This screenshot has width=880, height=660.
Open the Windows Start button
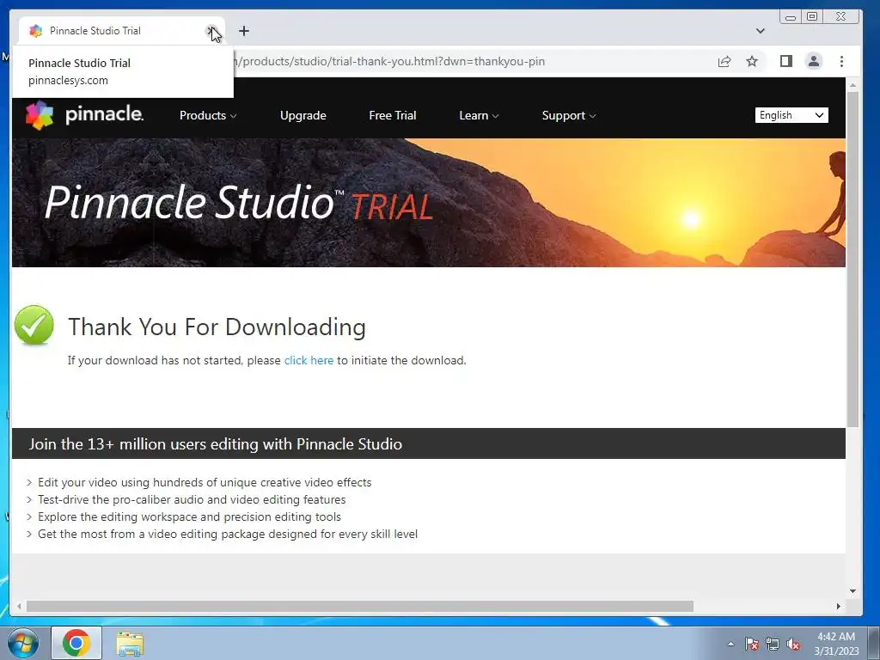23,643
